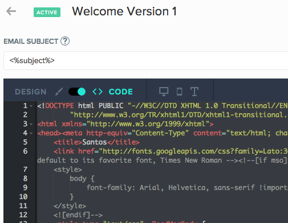Screen dimensions: 288x223
Task: Focus the email subject input field
Action: point(145,60)
